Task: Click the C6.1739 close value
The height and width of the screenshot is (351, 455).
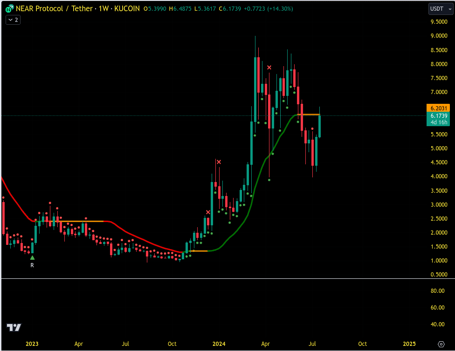Action: pyautogui.click(x=230, y=9)
